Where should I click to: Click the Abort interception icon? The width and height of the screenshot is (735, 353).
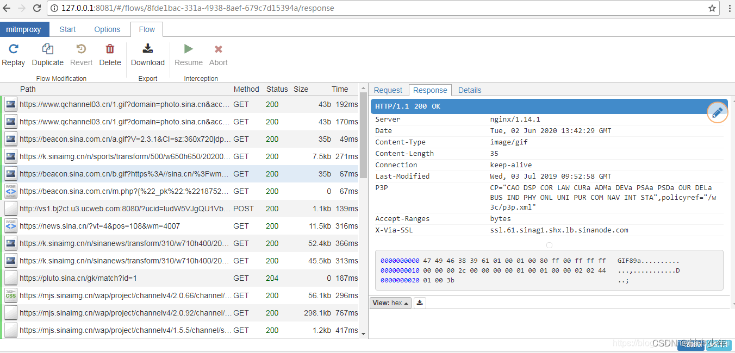click(219, 48)
